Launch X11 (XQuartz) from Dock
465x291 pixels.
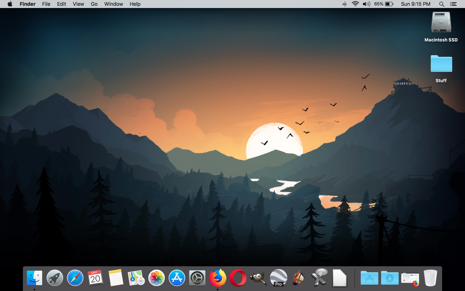pos(319,278)
